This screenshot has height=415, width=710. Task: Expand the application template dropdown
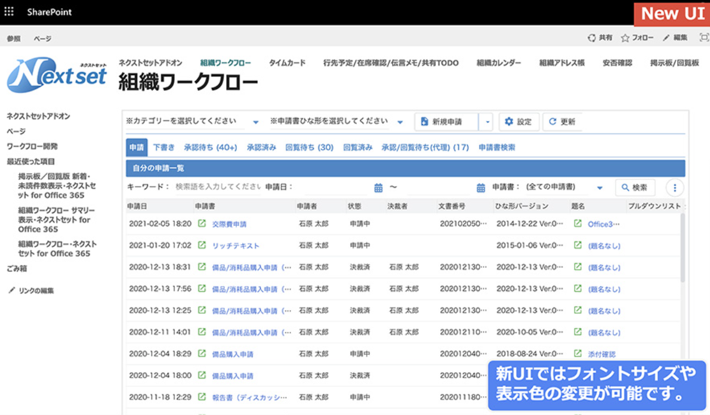(400, 122)
